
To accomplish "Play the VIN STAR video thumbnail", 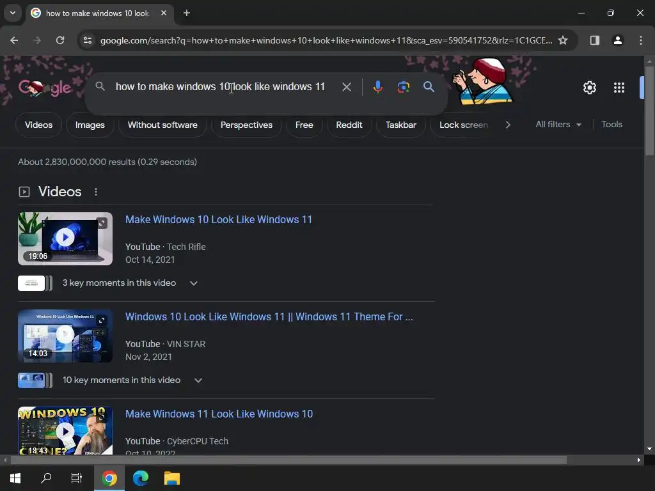I will 65,336.
